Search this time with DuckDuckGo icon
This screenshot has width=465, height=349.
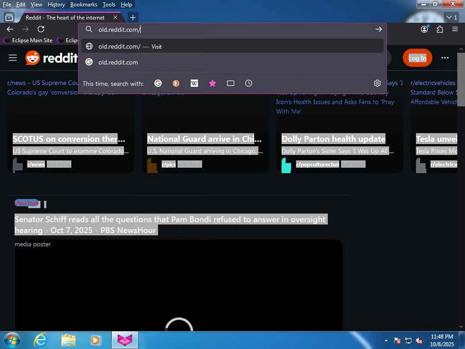coord(176,84)
